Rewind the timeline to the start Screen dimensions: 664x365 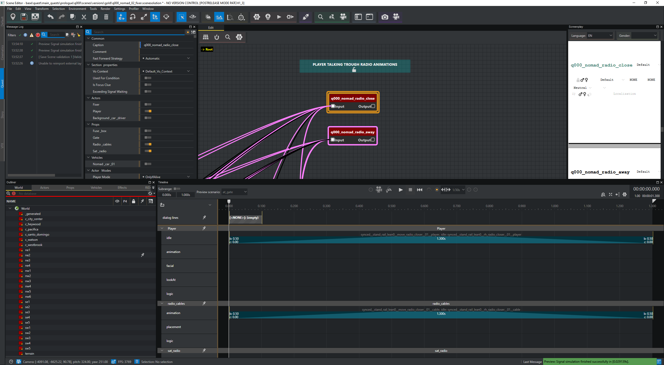[420, 190]
